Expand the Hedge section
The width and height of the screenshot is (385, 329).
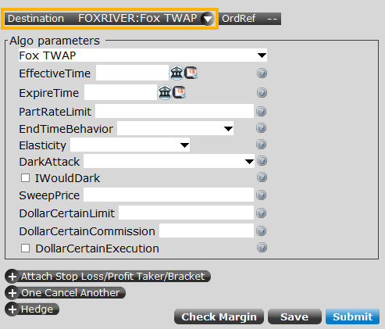coord(32,309)
